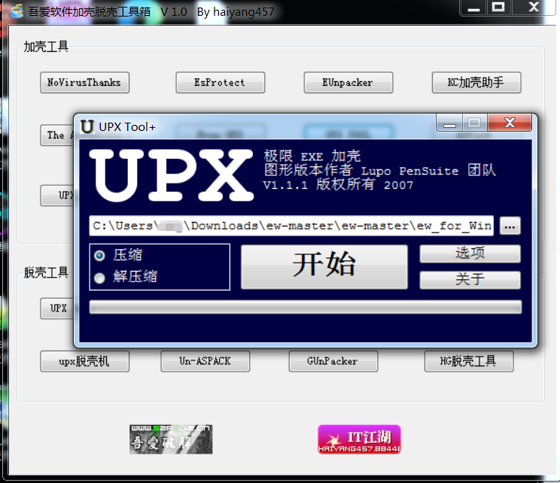
Task: Click the 'V1.1.1 版权所有 2007' text
Action: pos(338,185)
